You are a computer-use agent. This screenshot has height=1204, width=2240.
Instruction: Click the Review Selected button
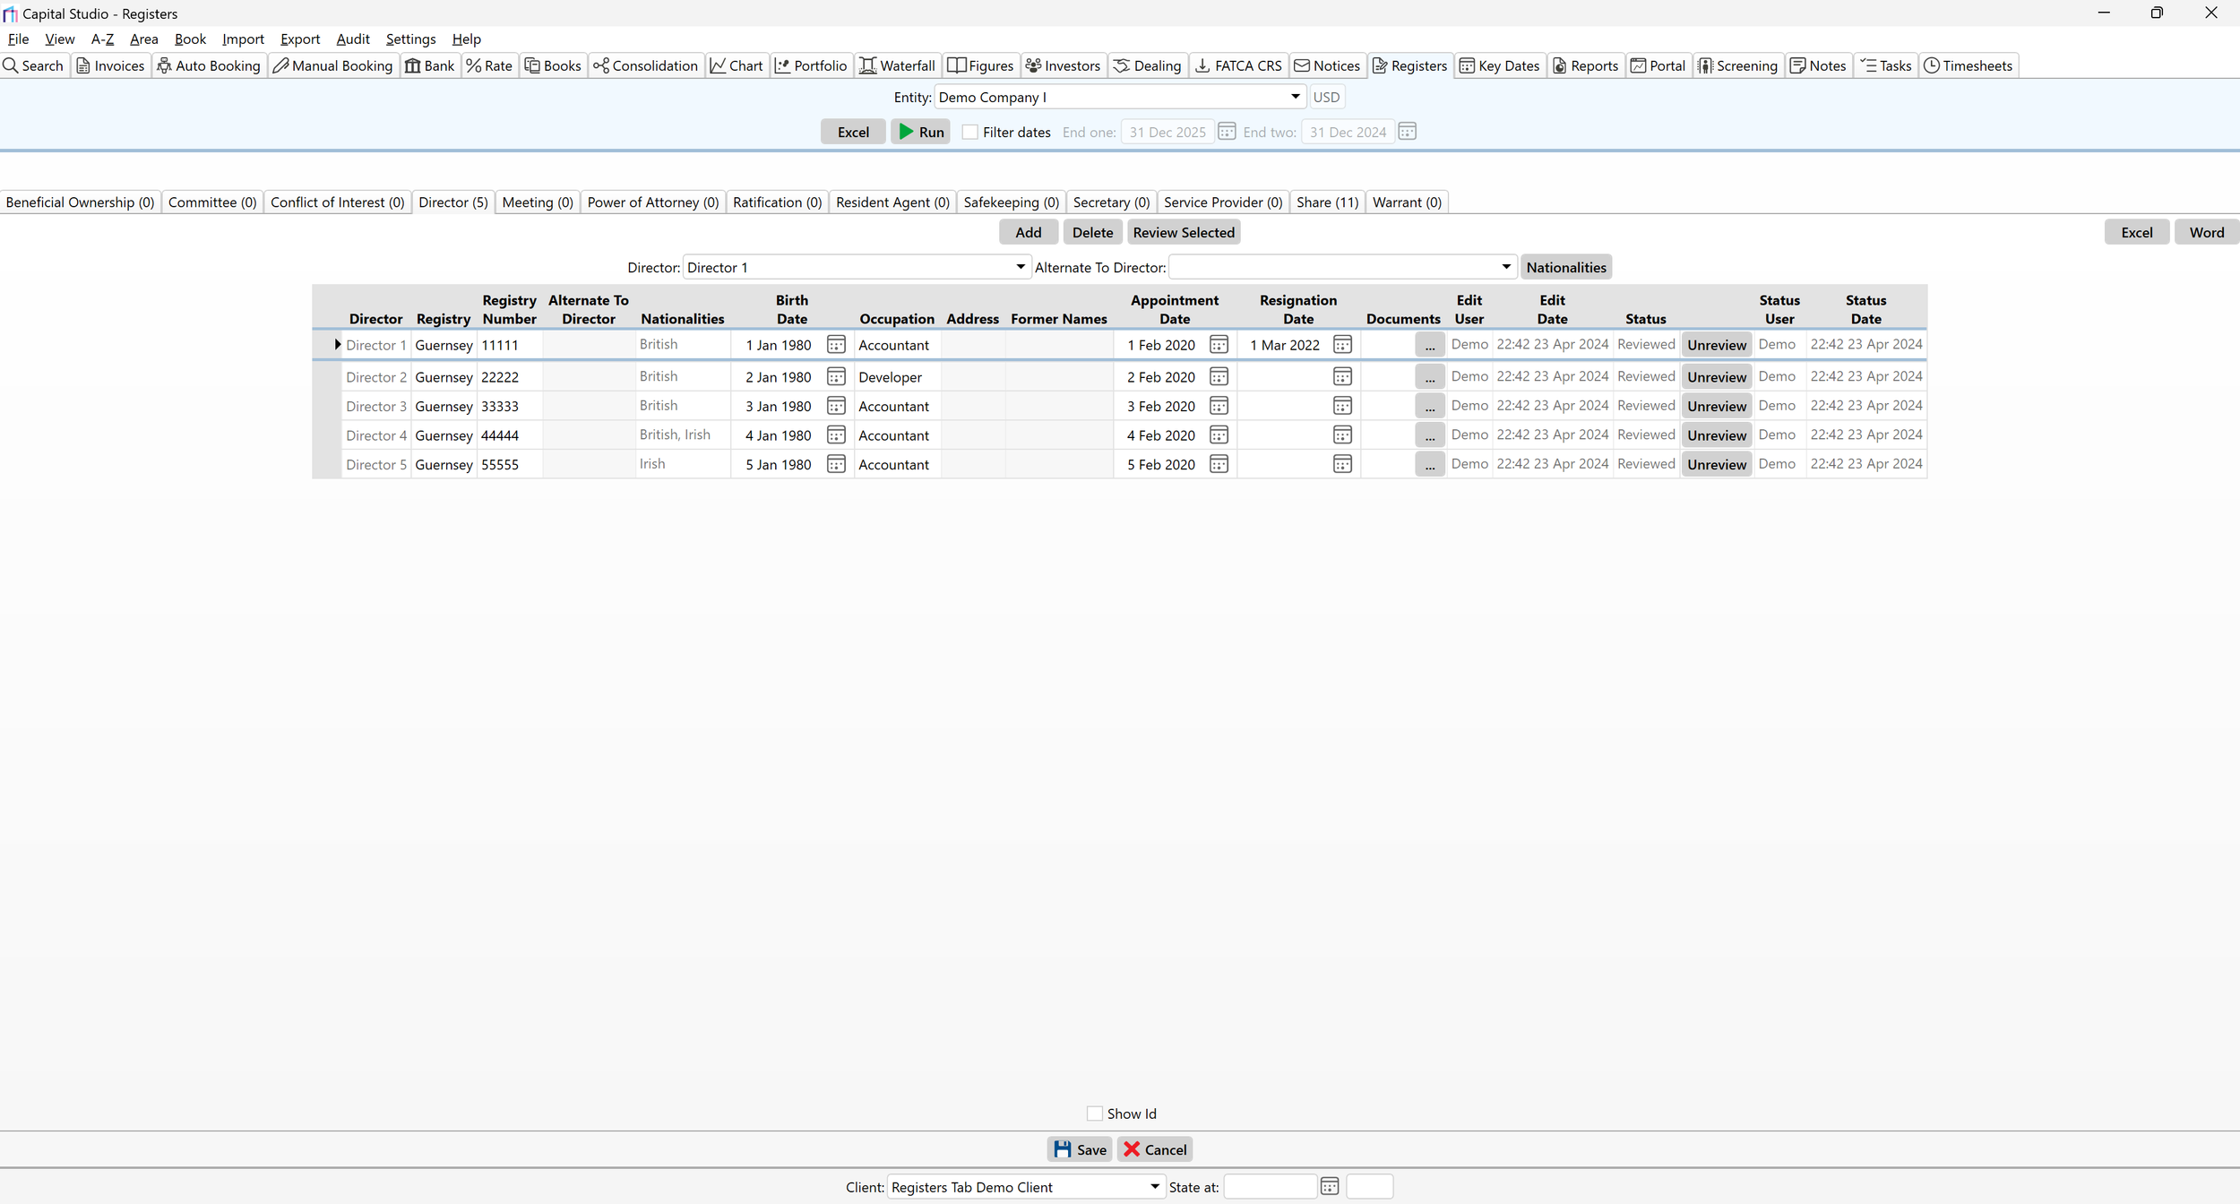1183,233
